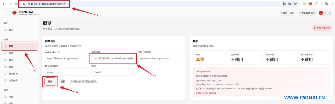335x104 pixels.
Task: Click the address bar URL
Action: (x=46, y=4)
